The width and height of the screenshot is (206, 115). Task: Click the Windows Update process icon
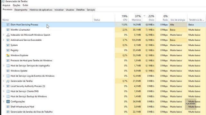pyautogui.click(x=8, y=71)
